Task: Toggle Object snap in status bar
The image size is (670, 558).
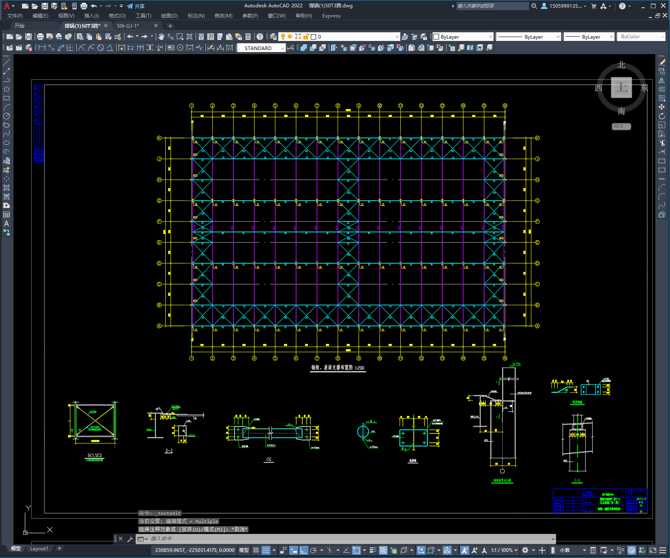Action: [x=356, y=550]
